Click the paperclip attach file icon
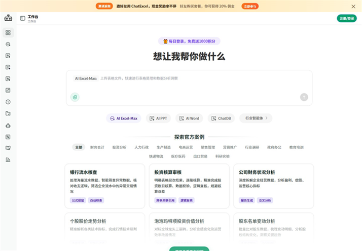Viewport: 362px width, 251px height. [75, 97]
